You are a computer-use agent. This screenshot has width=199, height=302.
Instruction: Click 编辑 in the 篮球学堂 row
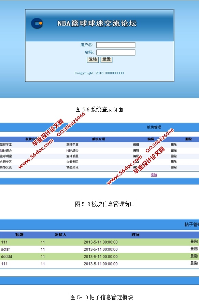tap(136, 145)
